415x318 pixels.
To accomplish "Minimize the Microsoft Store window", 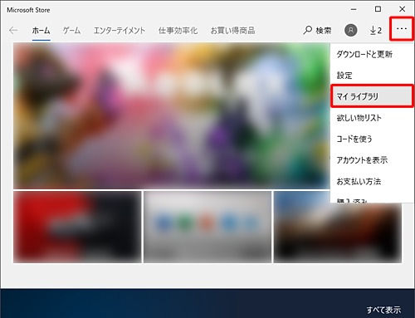I will [x=354, y=9].
